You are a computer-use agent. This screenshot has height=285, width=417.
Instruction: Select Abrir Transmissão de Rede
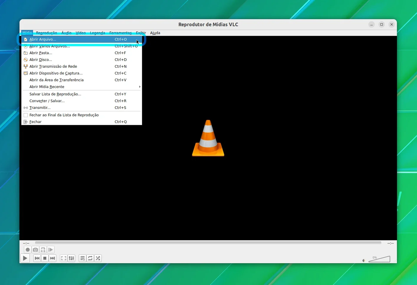[82, 66]
